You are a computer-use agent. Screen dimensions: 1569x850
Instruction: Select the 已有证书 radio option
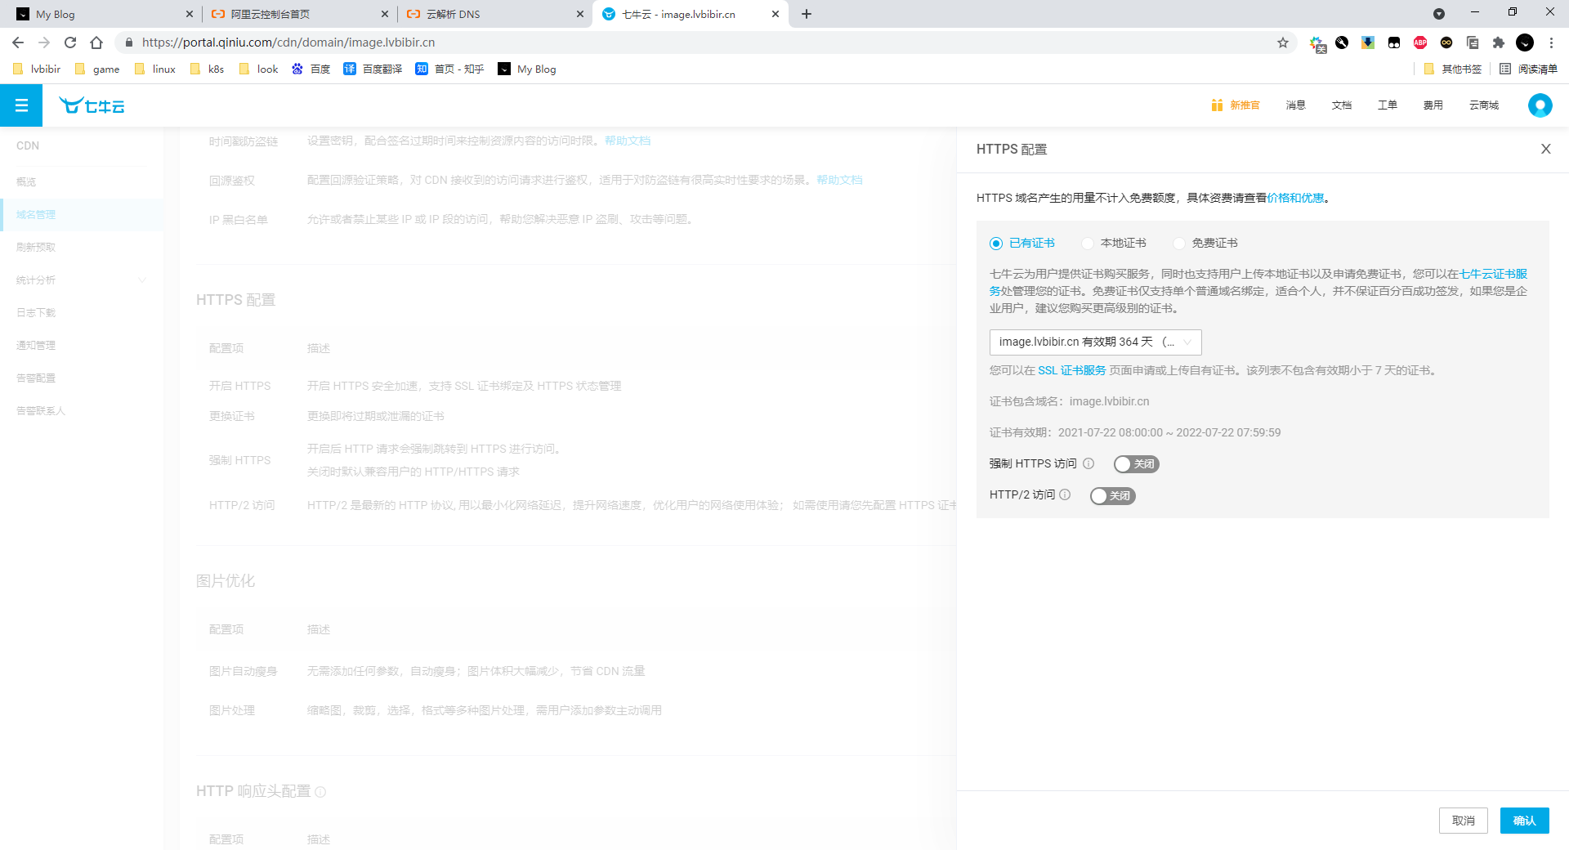click(x=996, y=244)
